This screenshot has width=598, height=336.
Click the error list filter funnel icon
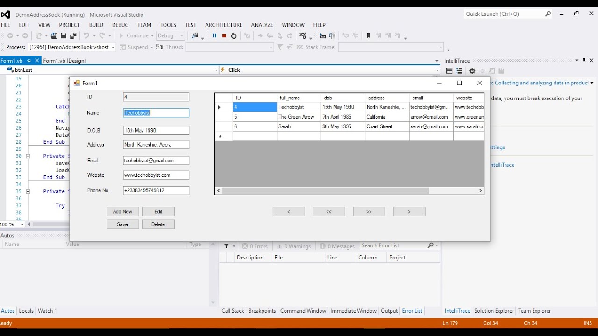(227, 246)
